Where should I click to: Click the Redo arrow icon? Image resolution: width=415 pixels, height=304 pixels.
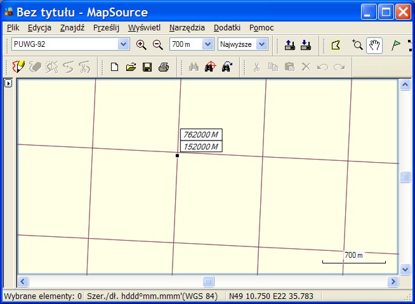click(339, 67)
